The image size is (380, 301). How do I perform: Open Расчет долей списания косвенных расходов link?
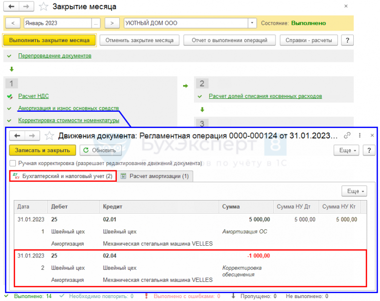point(265,96)
